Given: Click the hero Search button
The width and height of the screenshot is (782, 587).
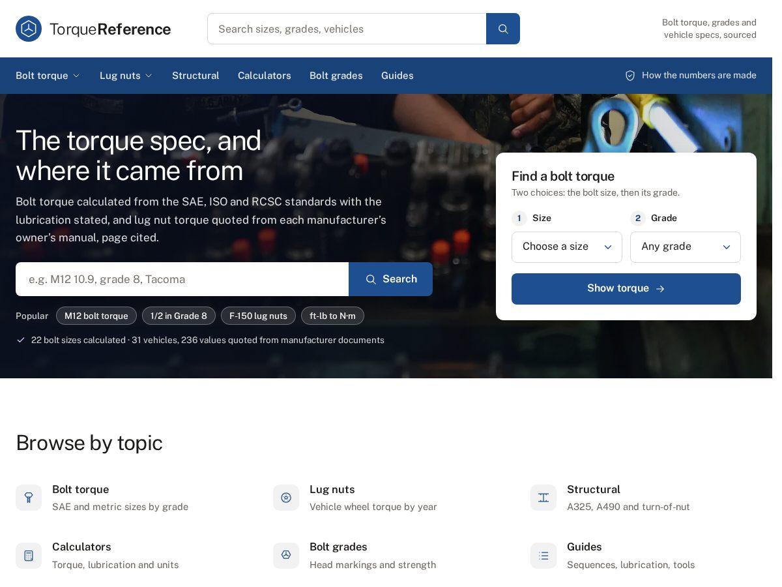Looking at the screenshot, I should [391, 279].
